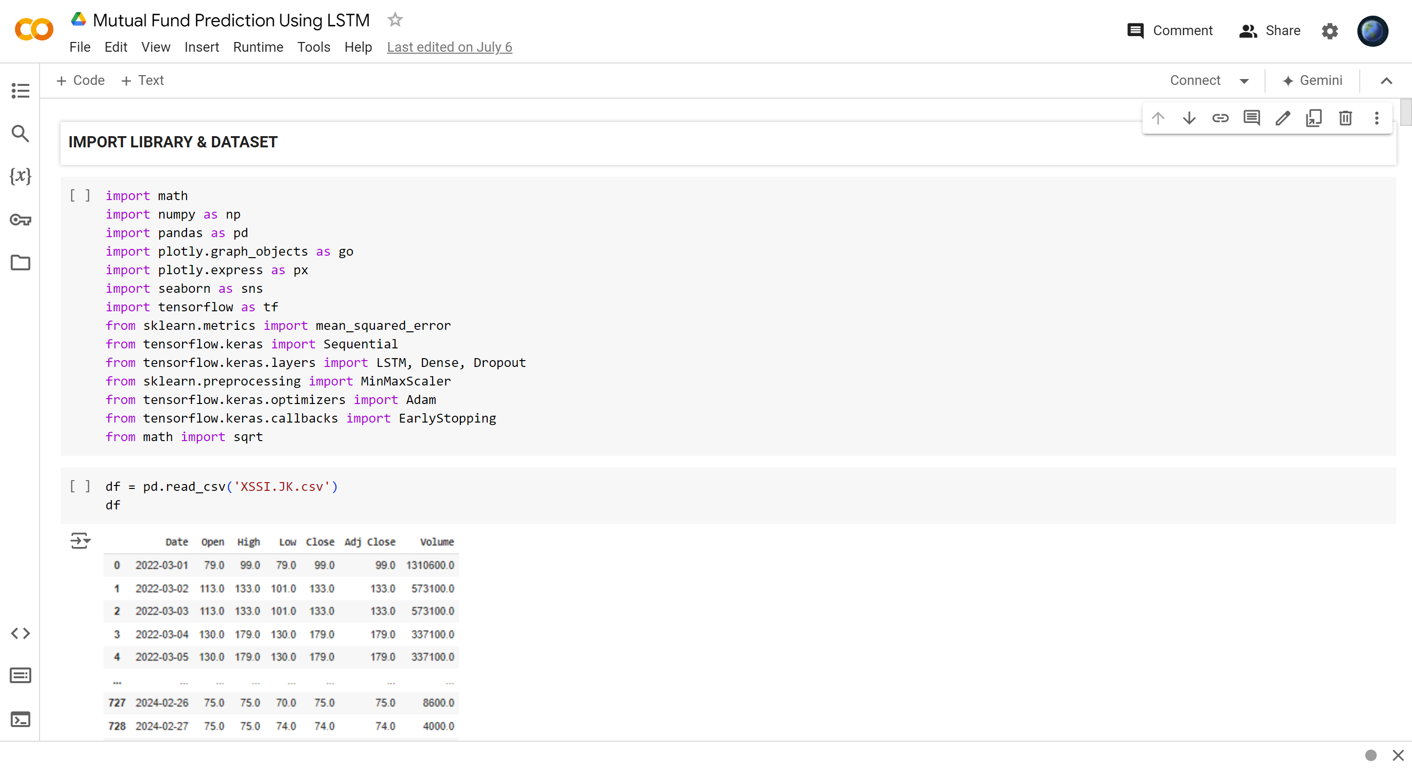Expand the Connect options dropdown

tap(1244, 81)
